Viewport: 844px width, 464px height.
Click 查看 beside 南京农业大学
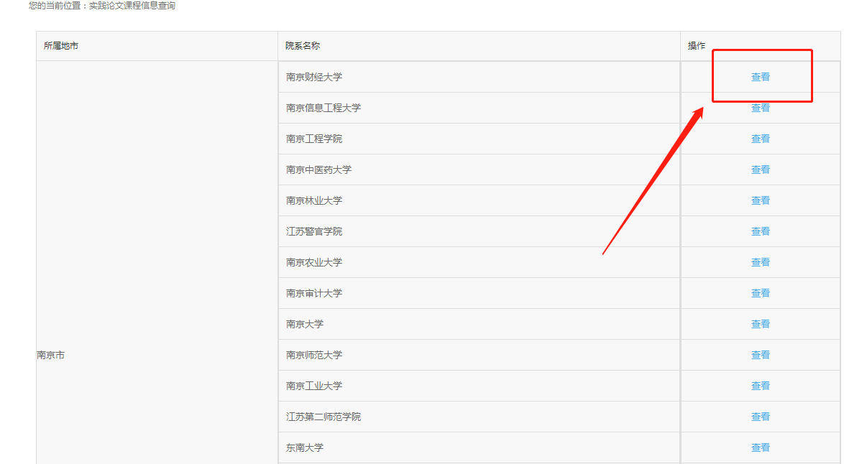click(x=760, y=262)
